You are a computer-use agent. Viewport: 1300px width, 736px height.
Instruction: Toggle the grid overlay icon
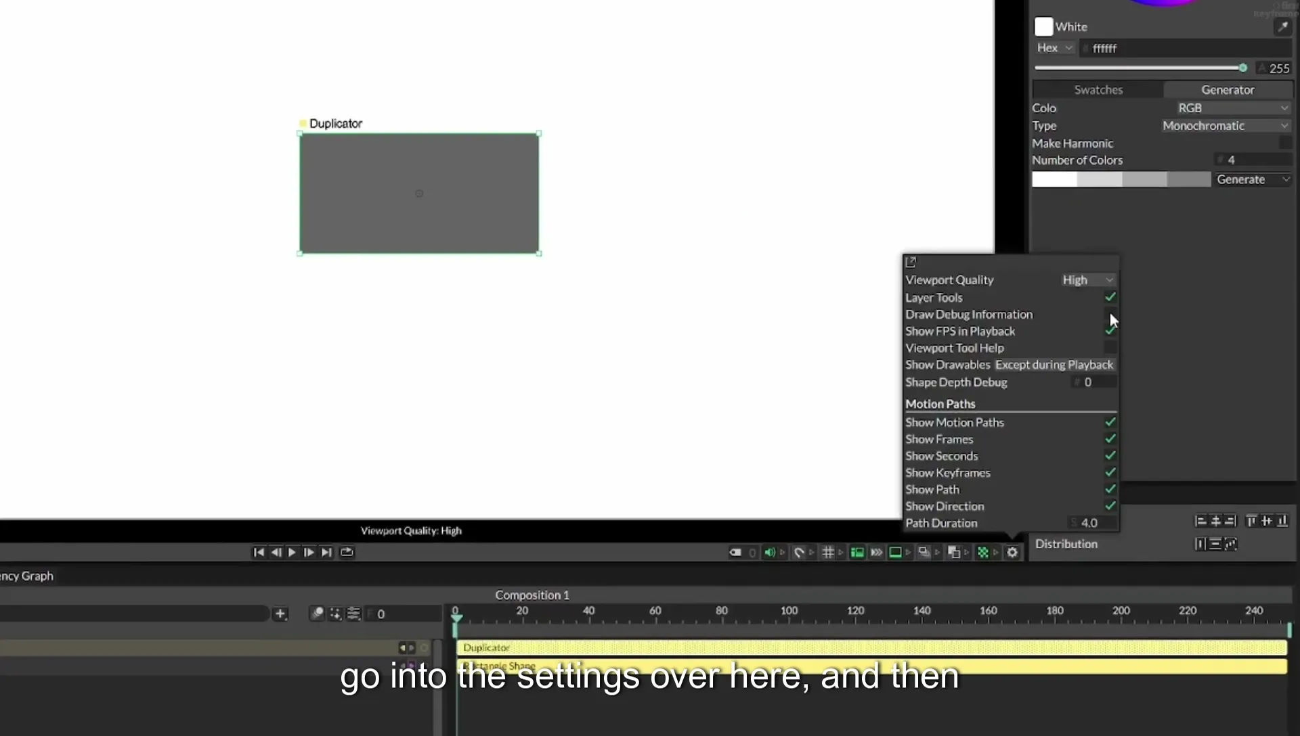[x=827, y=553]
